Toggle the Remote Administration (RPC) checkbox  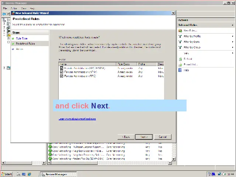pyautogui.click(x=62, y=76)
